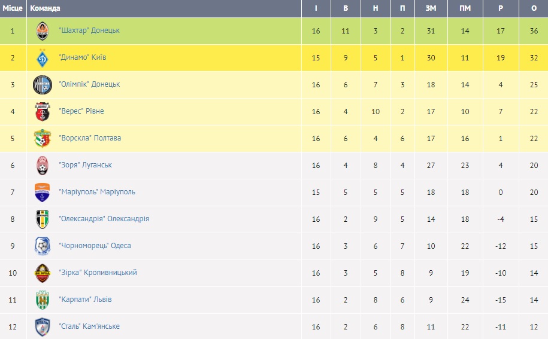Open the "Карпати" Львів team page
The width and height of the screenshot is (548, 339).
(x=85, y=300)
